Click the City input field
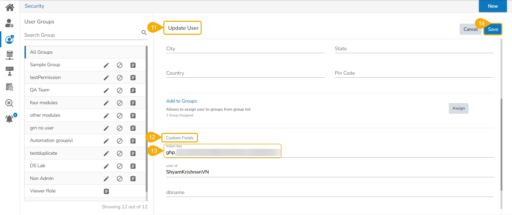This screenshot has width=512, height=215. 245,49
